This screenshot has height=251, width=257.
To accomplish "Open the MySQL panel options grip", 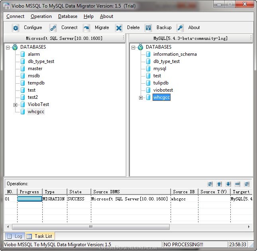I will pos(251,38).
